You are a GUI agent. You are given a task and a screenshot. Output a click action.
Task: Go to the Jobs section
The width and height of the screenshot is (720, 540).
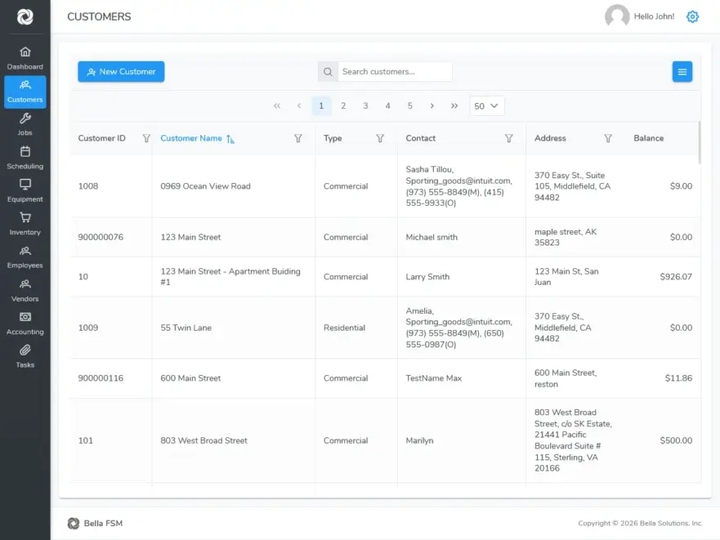click(25, 125)
